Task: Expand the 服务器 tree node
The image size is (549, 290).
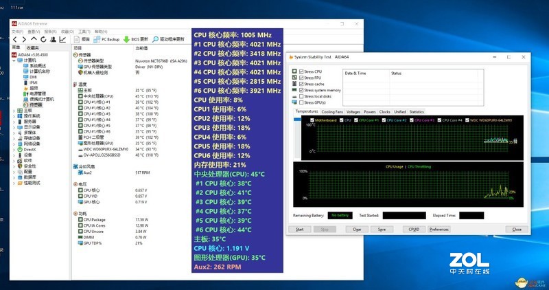Action: [x=14, y=122]
